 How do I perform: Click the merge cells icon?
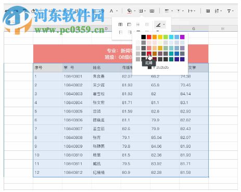[152, 11]
